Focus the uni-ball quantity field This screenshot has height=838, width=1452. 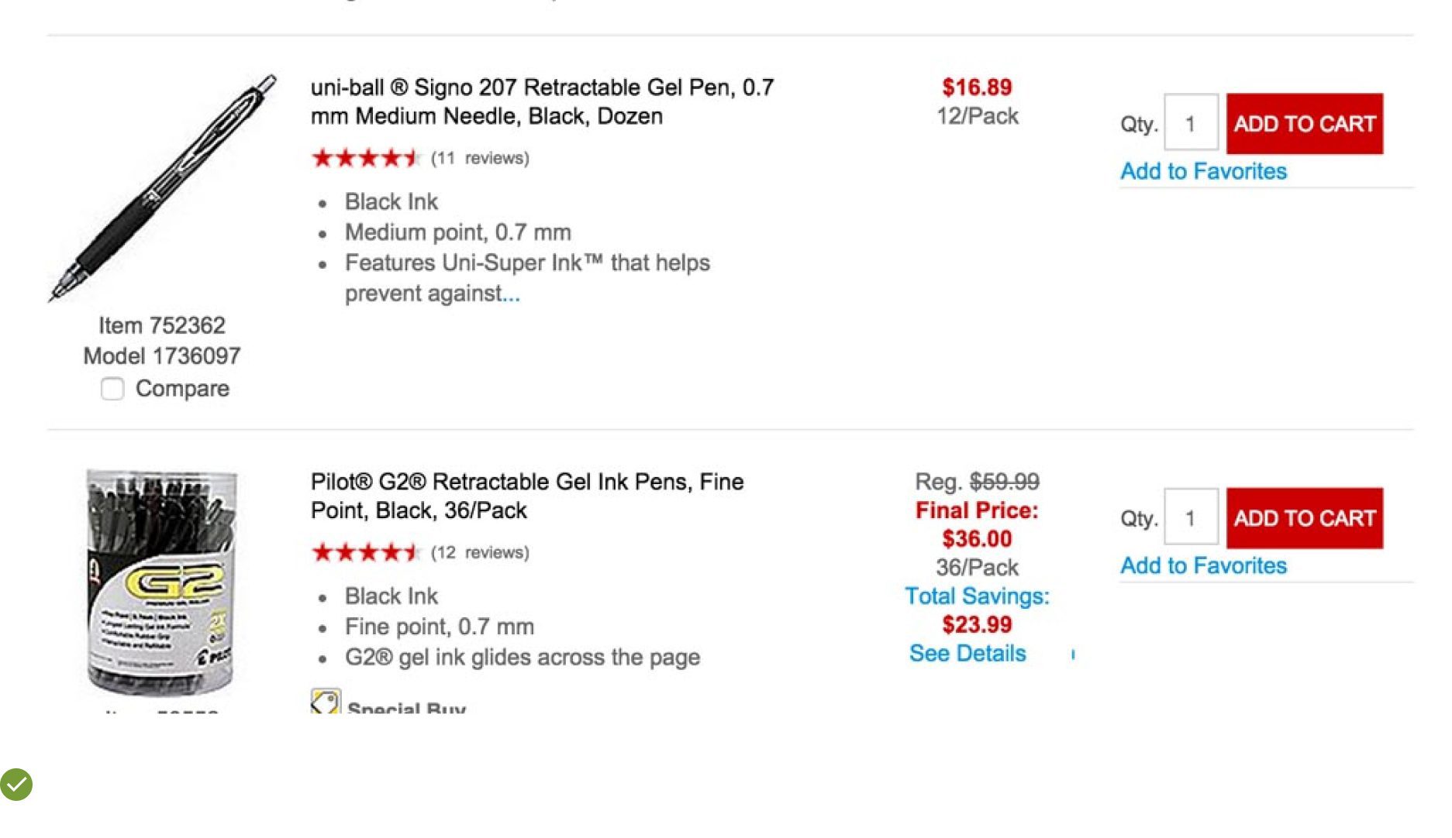pyautogui.click(x=1191, y=124)
